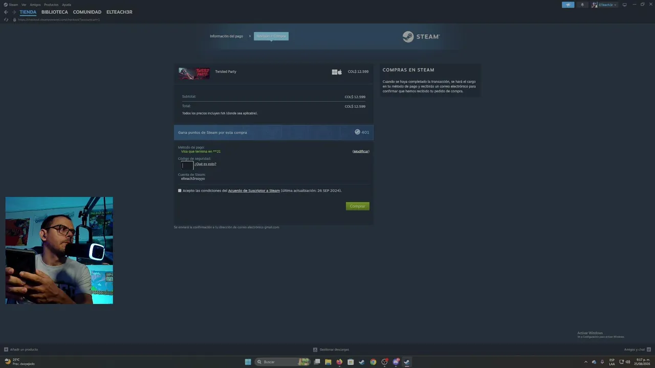Open the Ver menu
Viewport: 655px width, 368px height.
pyautogui.click(x=24, y=5)
